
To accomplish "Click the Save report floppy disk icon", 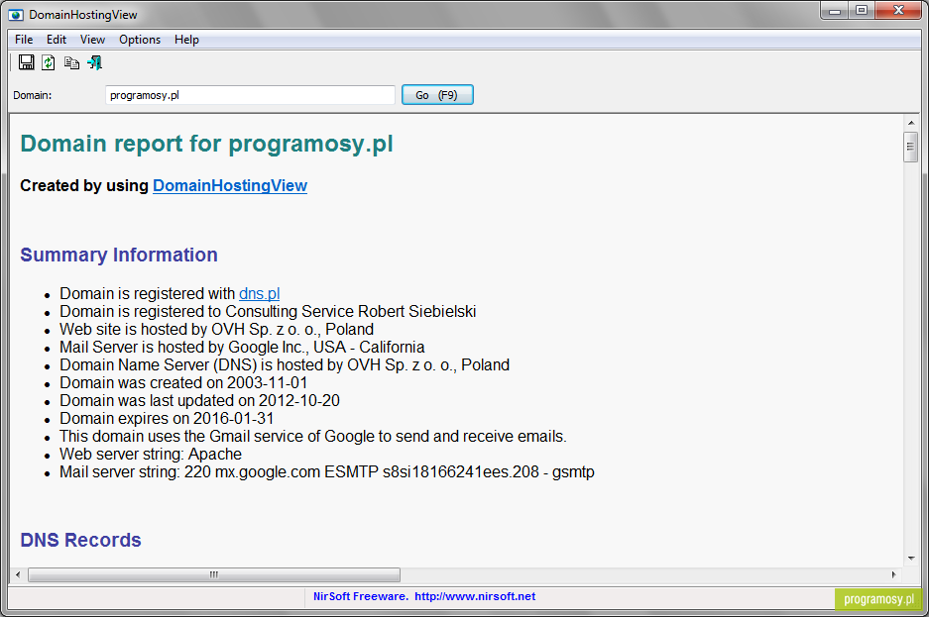I will click(x=26, y=62).
